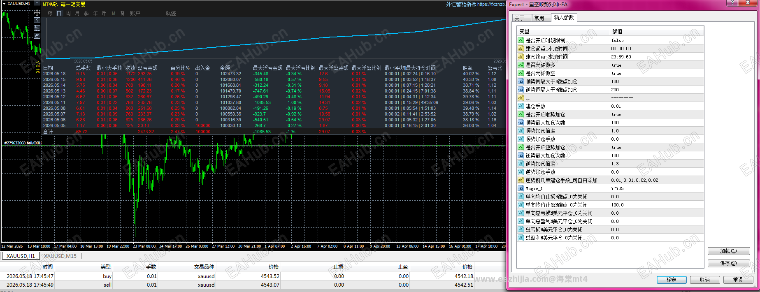
Task: Open the question mark help icon on the chart
Action: [37, 21]
